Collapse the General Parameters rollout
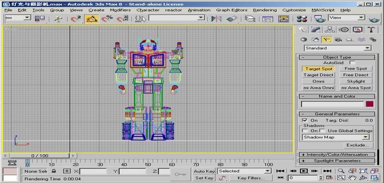The image size is (384, 183). [x=337, y=114]
